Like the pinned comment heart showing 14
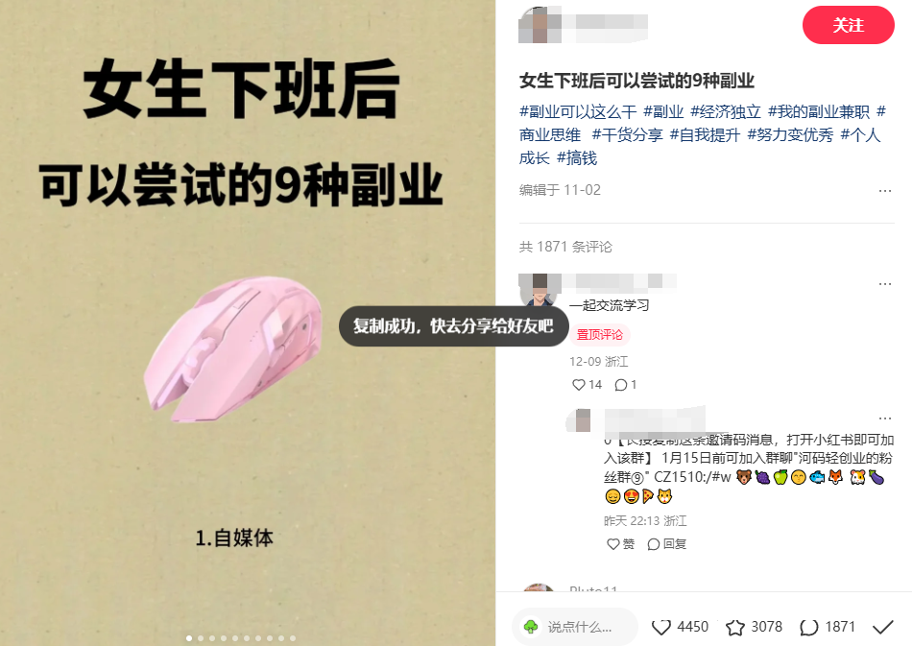This screenshot has height=646, width=912. (x=579, y=384)
